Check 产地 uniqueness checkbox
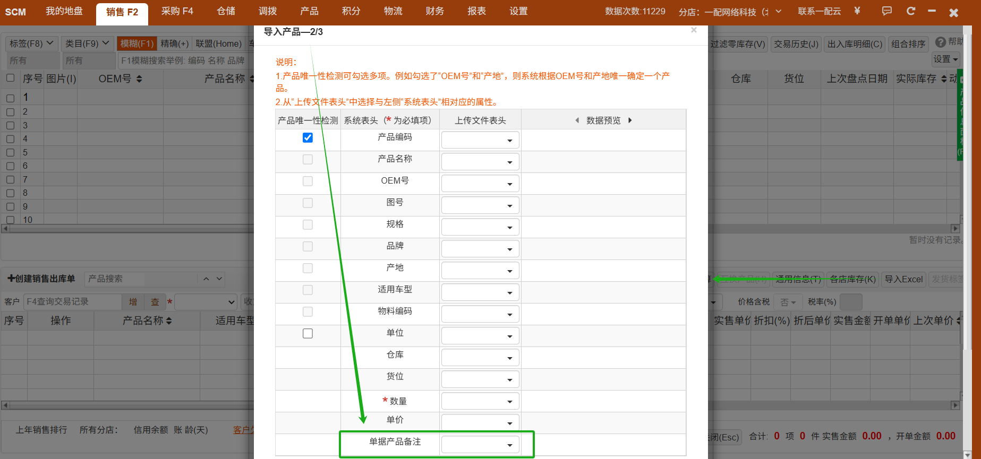Viewport: 981px width, 459px height. pyautogui.click(x=308, y=269)
